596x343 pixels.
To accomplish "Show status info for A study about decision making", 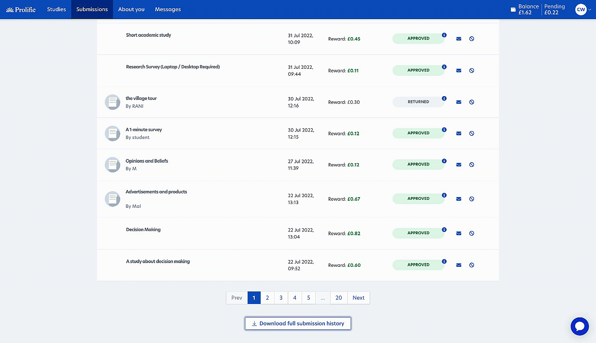I will [444, 261].
